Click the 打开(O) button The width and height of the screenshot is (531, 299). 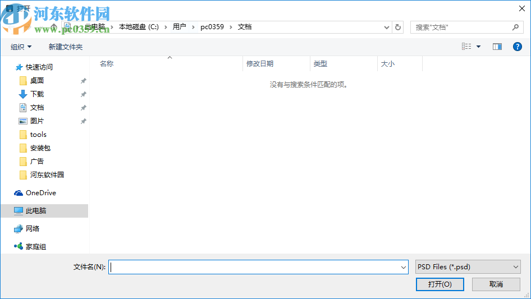(x=440, y=284)
